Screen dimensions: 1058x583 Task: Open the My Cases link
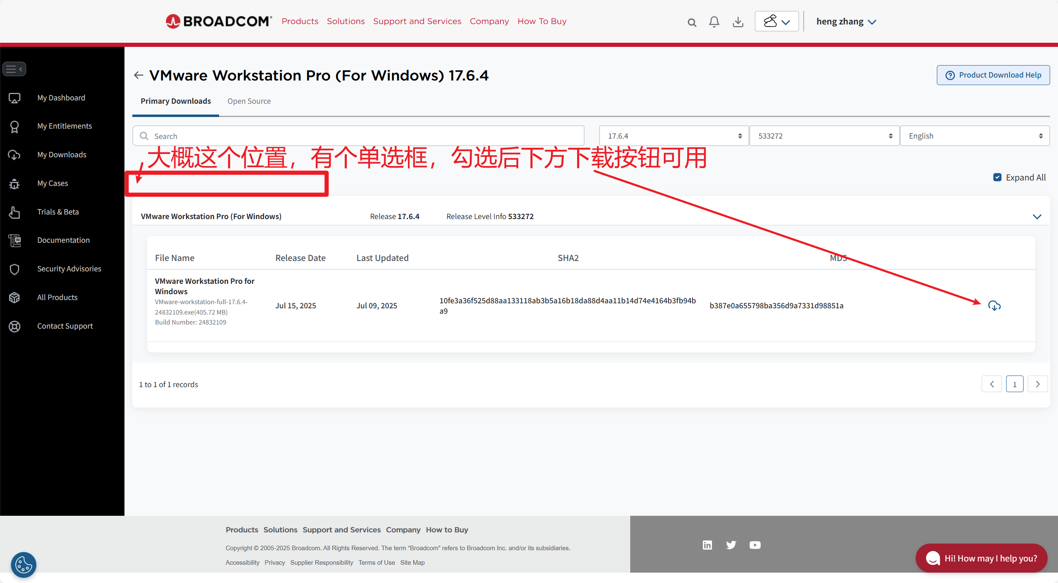pos(53,183)
